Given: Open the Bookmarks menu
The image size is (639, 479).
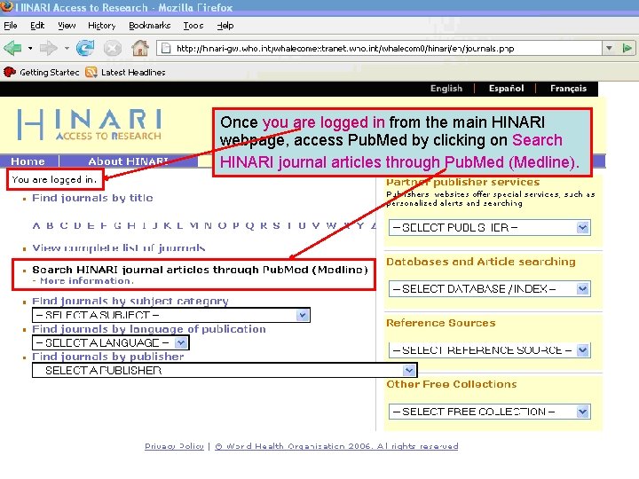Looking at the screenshot, I should pyautogui.click(x=150, y=25).
